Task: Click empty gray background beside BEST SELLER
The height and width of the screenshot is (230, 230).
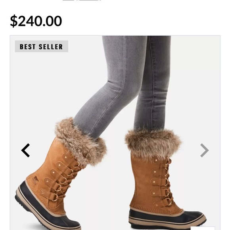Action: pyautogui.click(x=85, y=46)
